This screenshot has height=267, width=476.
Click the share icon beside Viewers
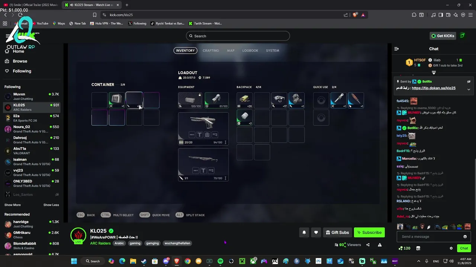click(368, 245)
